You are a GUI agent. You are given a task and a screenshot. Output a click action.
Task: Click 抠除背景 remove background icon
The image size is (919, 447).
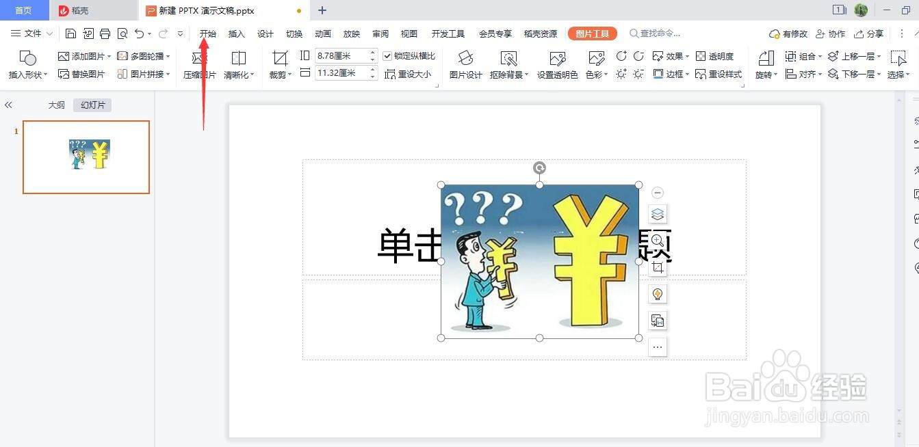coord(509,65)
